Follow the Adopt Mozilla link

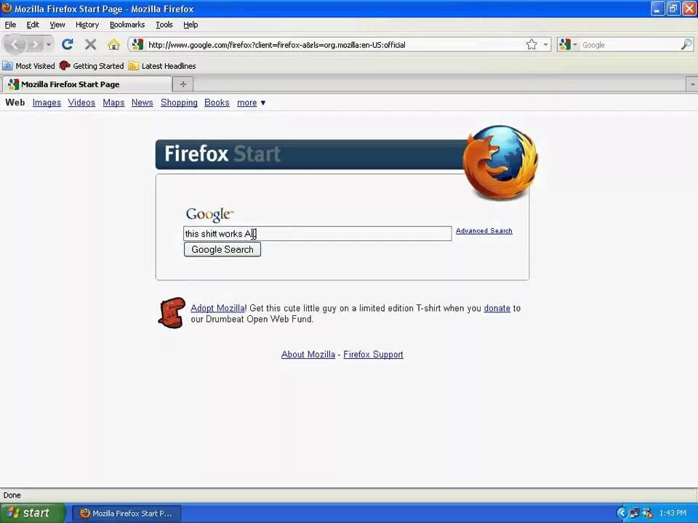click(x=217, y=308)
